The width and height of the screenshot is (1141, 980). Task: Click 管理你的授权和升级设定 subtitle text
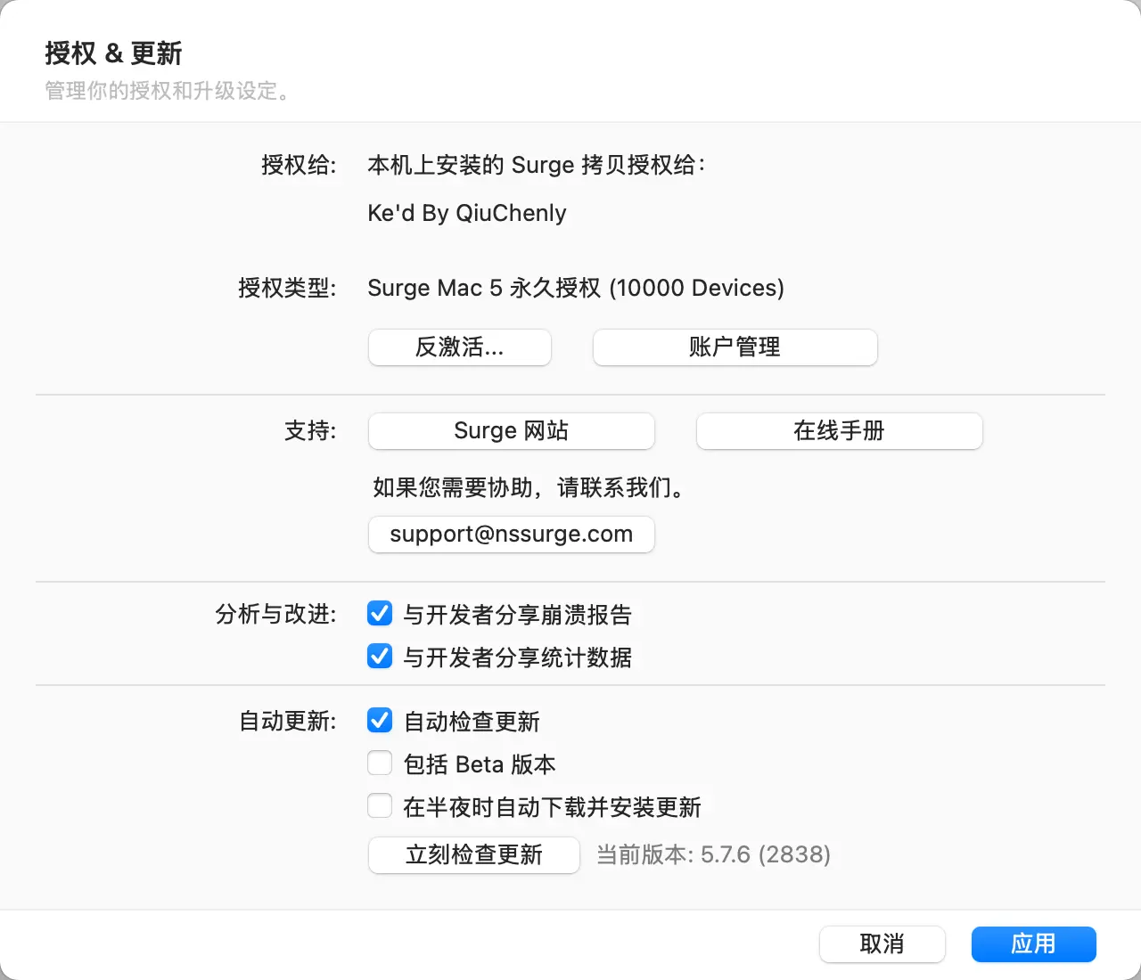click(167, 91)
